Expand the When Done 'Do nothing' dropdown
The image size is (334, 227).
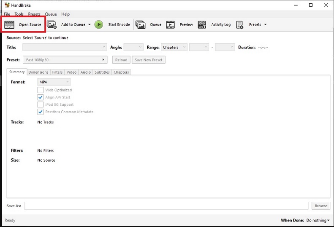pyautogui.click(x=318, y=220)
